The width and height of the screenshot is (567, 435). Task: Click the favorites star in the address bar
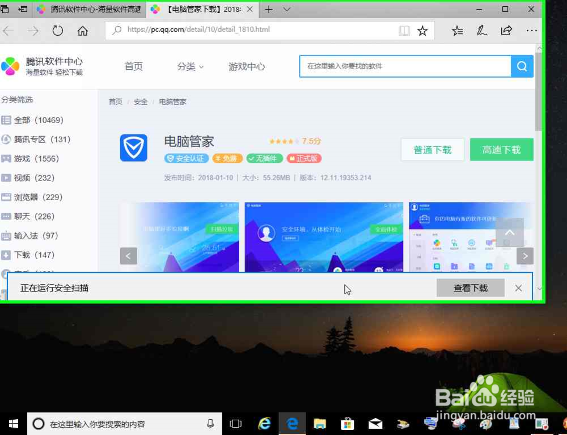tap(422, 31)
